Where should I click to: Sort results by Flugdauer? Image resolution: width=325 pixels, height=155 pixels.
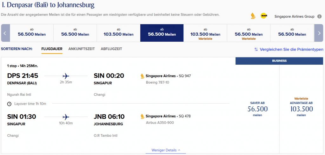tap(52, 49)
